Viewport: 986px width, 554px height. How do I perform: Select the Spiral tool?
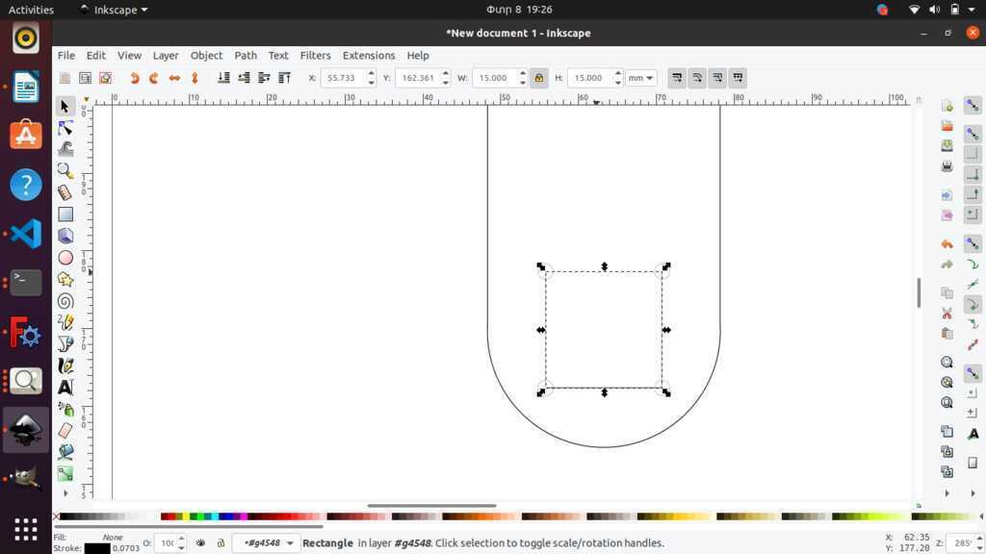point(65,301)
